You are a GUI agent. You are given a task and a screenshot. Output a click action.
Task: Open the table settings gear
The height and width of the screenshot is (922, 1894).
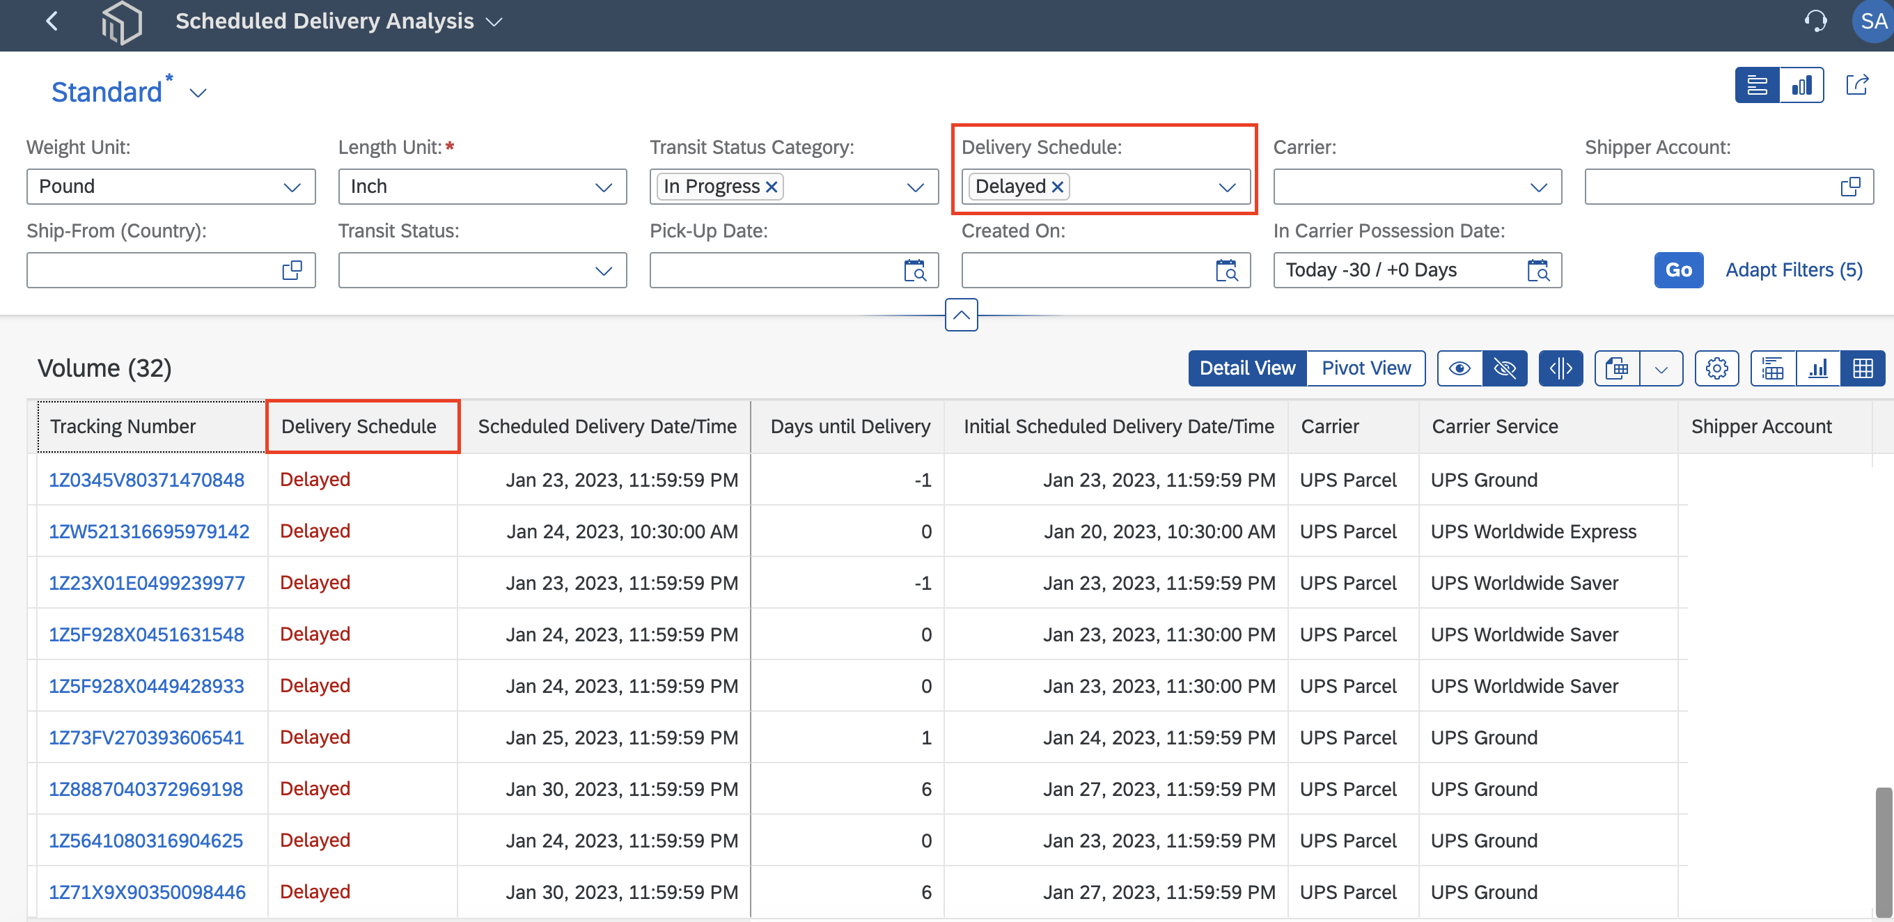coord(1716,368)
